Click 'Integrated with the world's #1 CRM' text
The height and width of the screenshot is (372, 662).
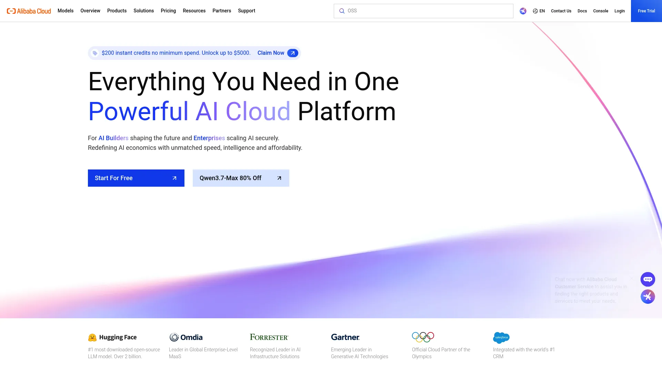[524, 353]
